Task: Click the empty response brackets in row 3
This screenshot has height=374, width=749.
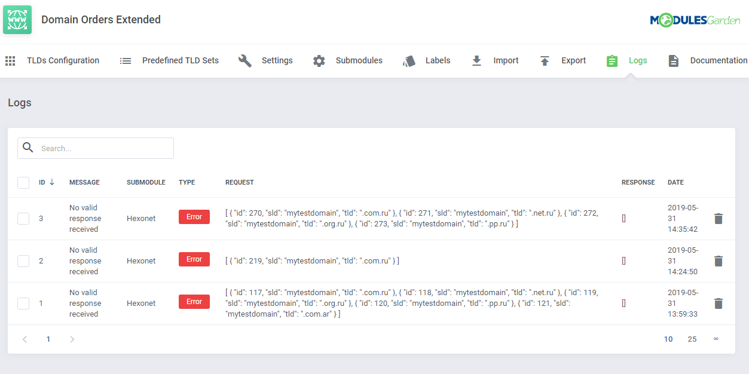Action: coord(623,219)
